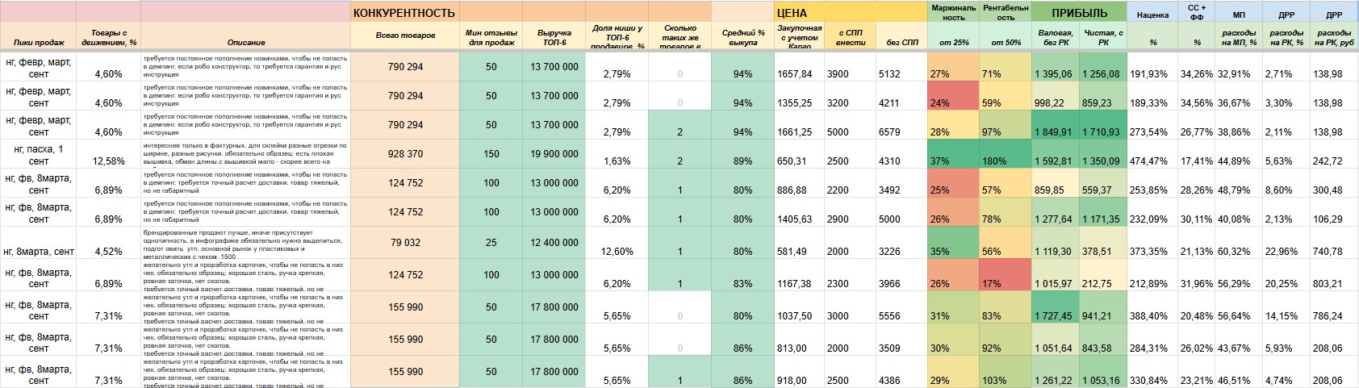
Task: Click the Выручка ТОП-6 column header
Action: (554, 35)
